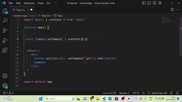Toggle the primary side bar layout icon

(x=144, y=3)
